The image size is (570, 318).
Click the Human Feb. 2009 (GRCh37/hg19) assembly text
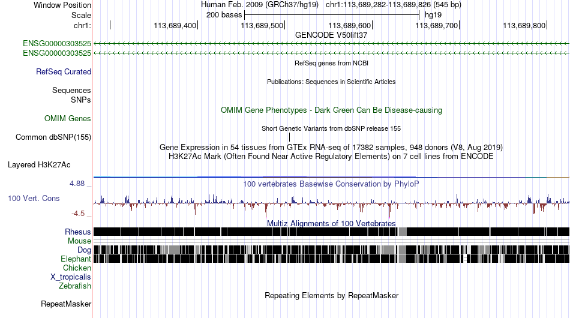click(x=260, y=5)
